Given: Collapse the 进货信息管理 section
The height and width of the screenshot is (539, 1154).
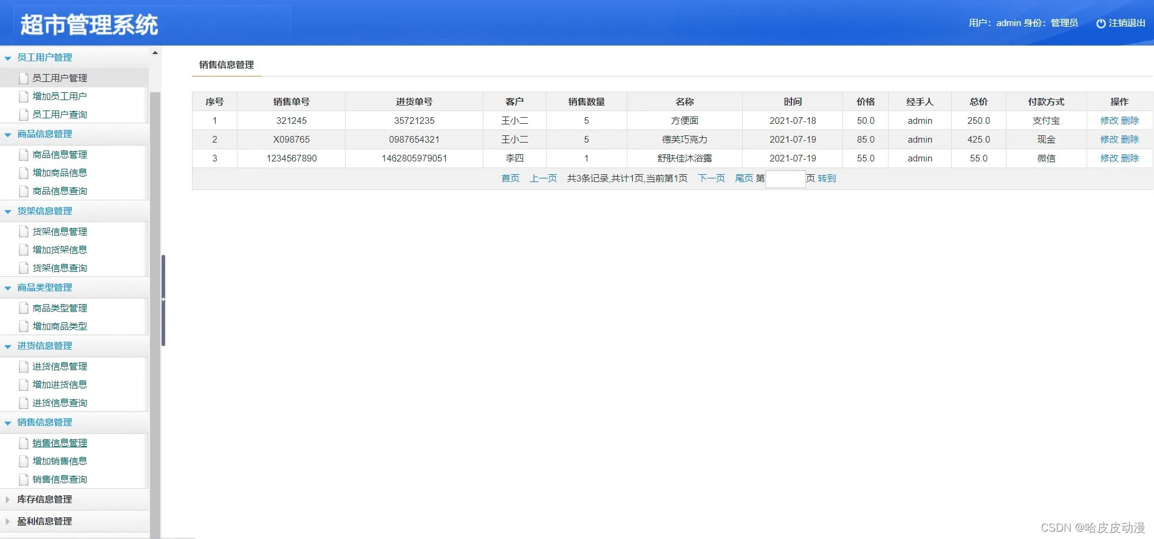Looking at the screenshot, I should [x=8, y=347].
